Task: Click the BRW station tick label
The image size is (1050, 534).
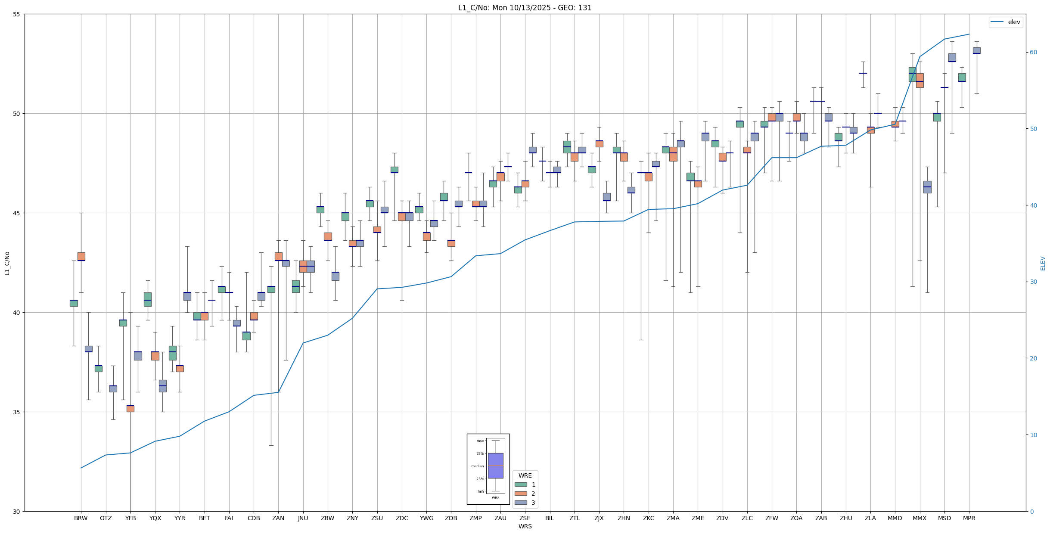Action: click(x=81, y=518)
